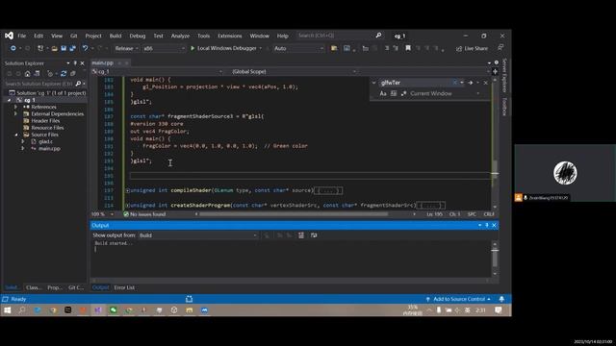Image resolution: width=616 pixels, height=346 pixels.
Task: Select main.cpp in Solution Explorer
Action: (49, 149)
